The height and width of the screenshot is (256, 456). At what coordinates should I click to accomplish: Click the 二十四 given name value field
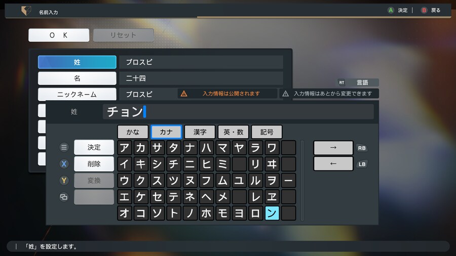click(201, 78)
